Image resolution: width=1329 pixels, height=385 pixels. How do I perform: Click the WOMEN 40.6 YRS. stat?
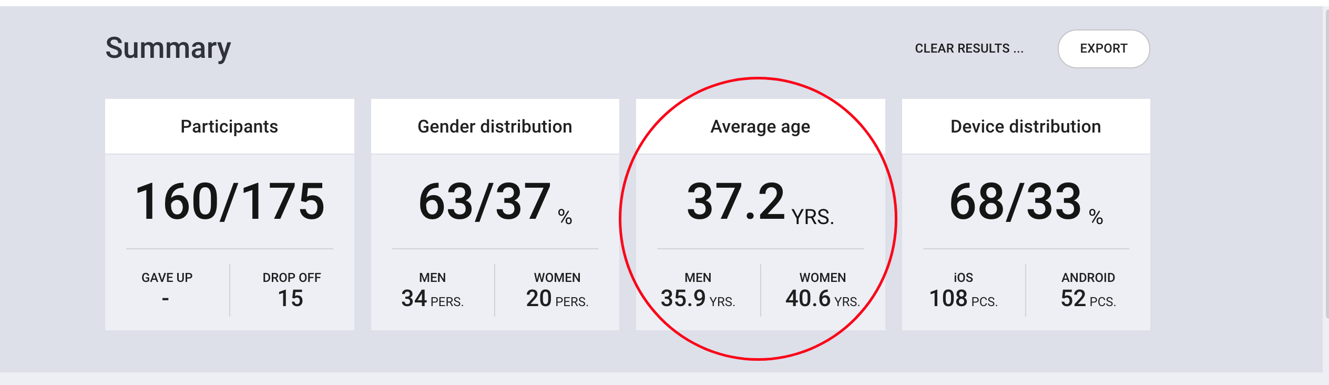click(x=823, y=289)
